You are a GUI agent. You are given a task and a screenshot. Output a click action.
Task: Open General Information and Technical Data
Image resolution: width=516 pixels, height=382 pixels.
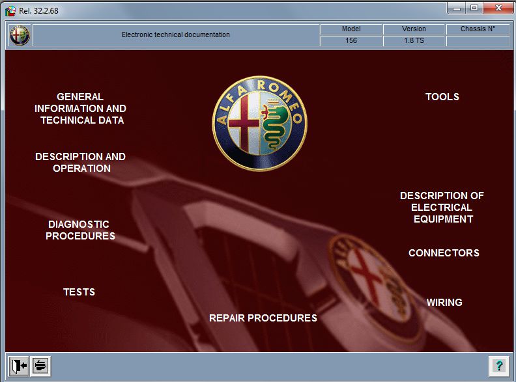pos(80,109)
